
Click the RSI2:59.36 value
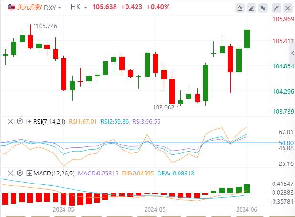coord(115,122)
